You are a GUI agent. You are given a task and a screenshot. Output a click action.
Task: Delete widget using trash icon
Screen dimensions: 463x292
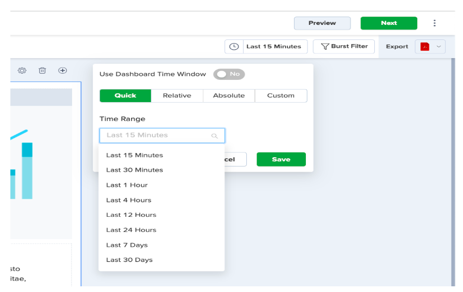(x=42, y=71)
